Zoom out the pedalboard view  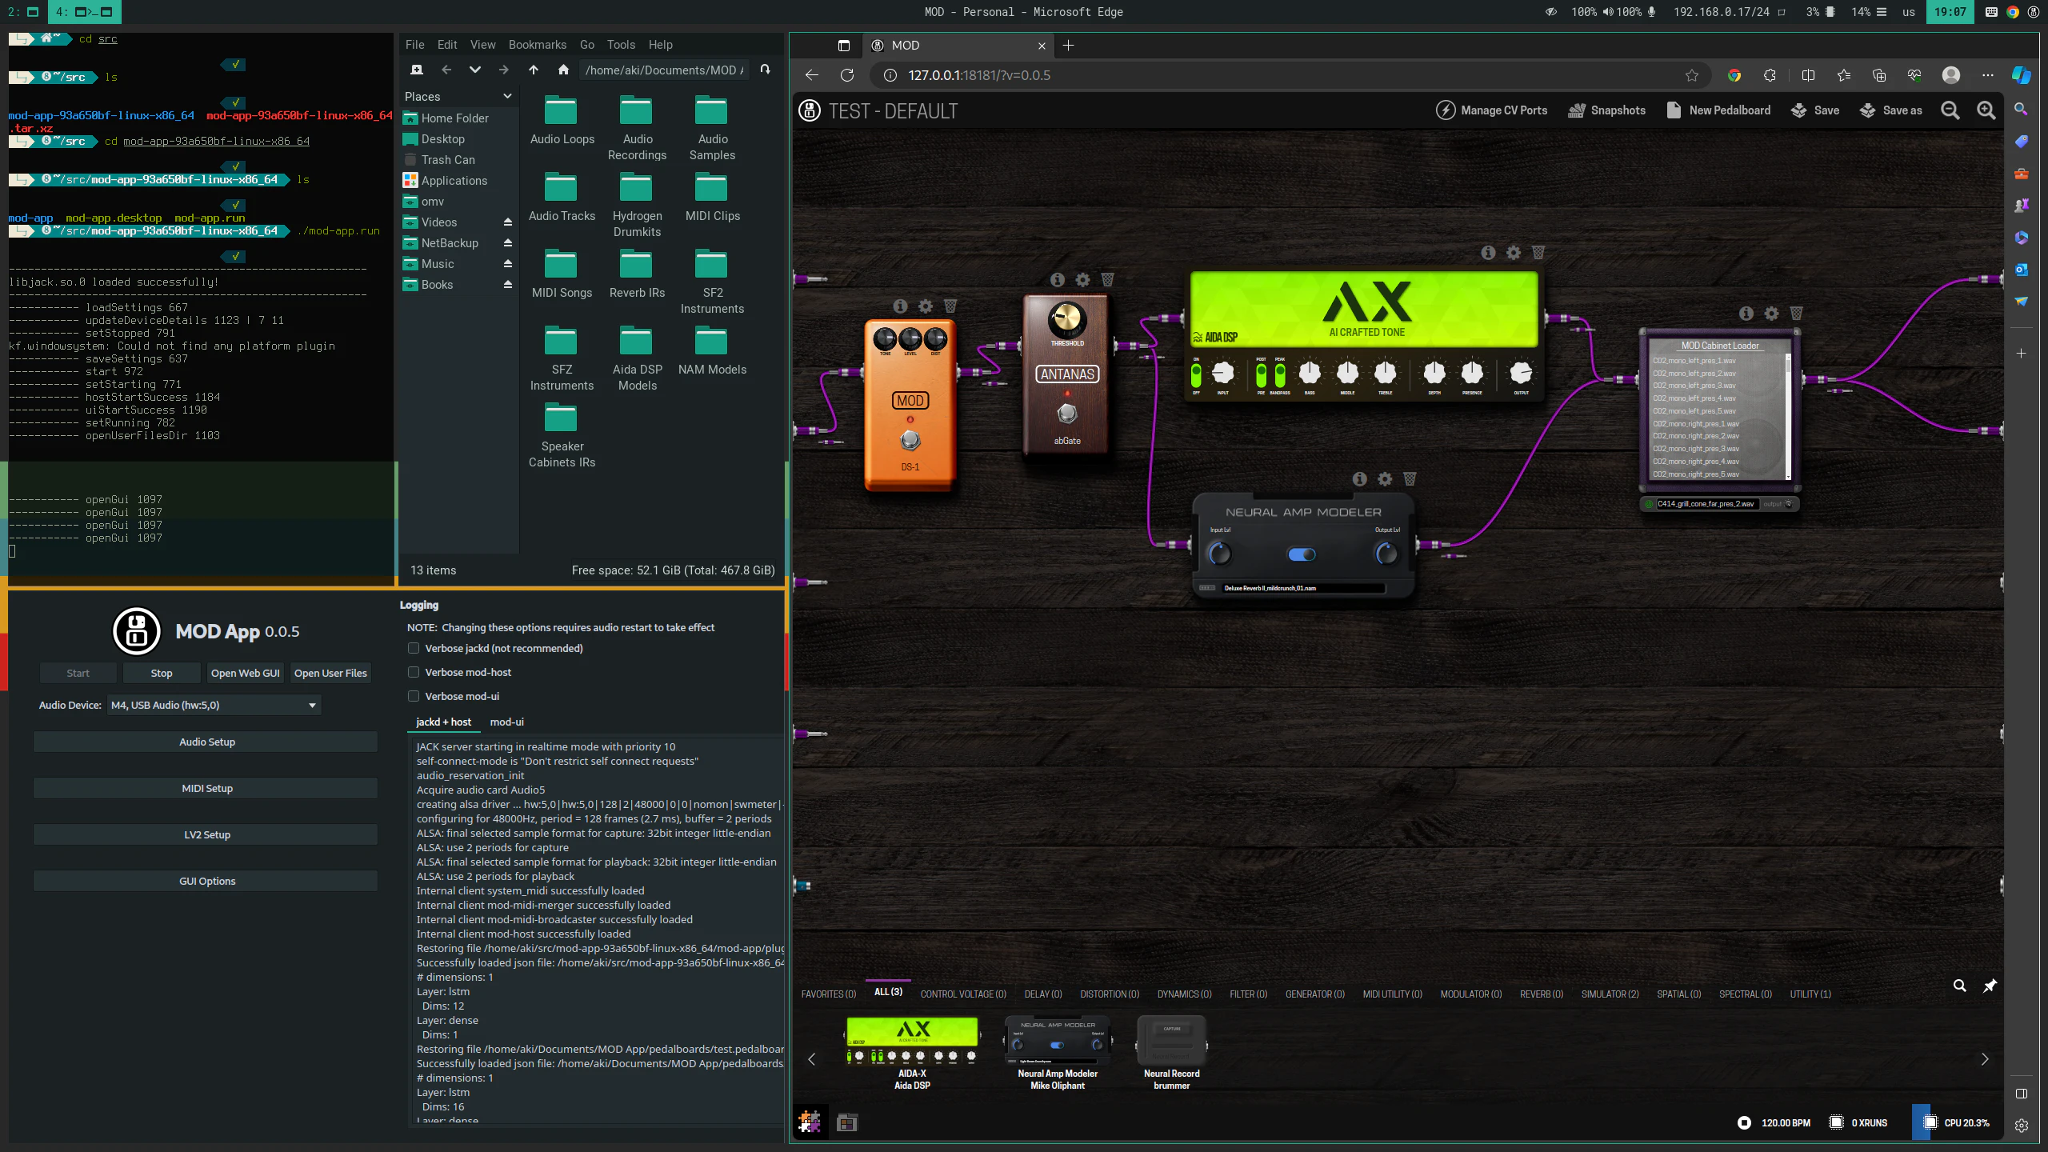[1950, 110]
